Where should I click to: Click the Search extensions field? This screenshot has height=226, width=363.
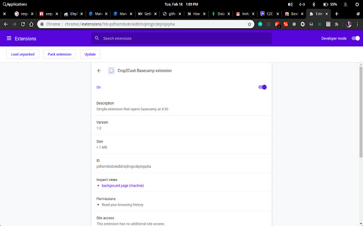(181, 38)
